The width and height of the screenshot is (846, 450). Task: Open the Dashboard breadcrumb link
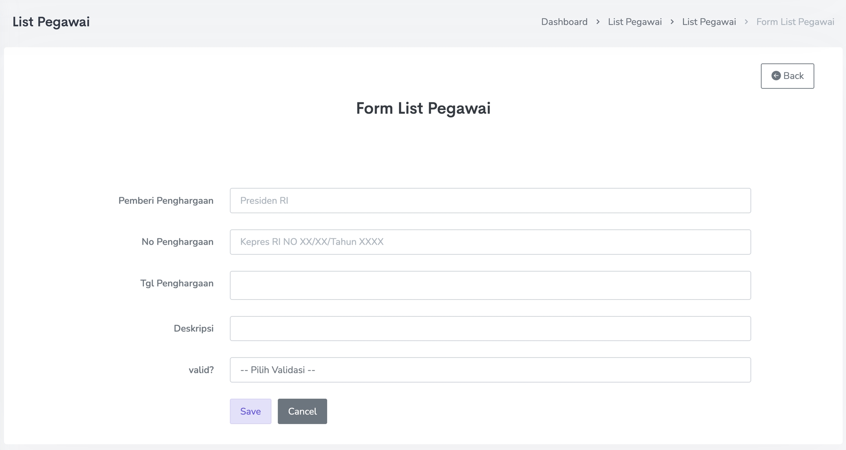point(564,22)
